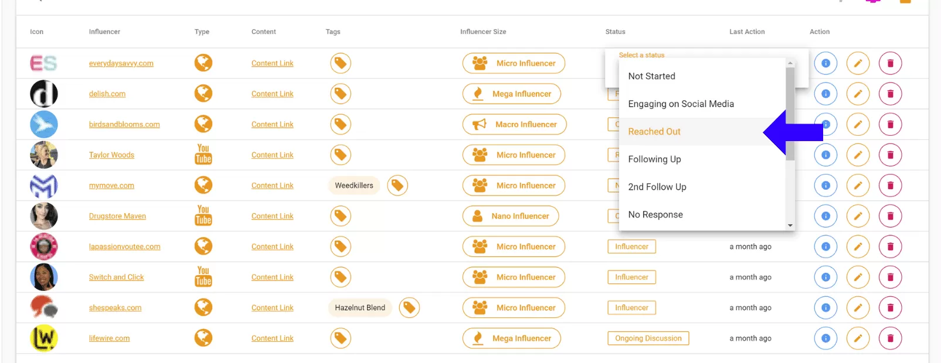Open info for lifewire.com row

[x=826, y=338]
